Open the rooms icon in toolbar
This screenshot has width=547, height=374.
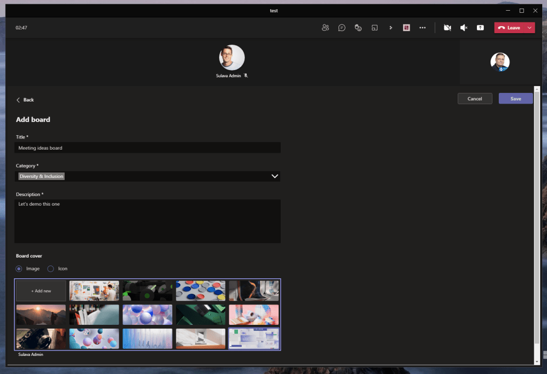[x=375, y=28]
